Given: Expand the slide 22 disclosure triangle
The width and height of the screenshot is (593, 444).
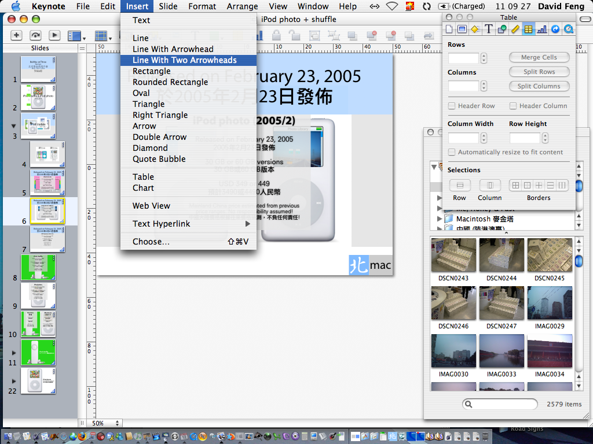Looking at the screenshot, I should pos(14,381).
